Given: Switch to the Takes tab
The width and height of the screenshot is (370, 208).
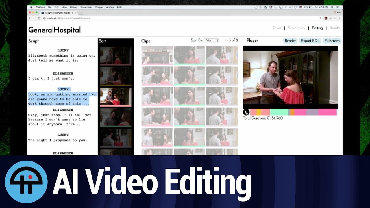Looking at the screenshot, I should [277, 28].
